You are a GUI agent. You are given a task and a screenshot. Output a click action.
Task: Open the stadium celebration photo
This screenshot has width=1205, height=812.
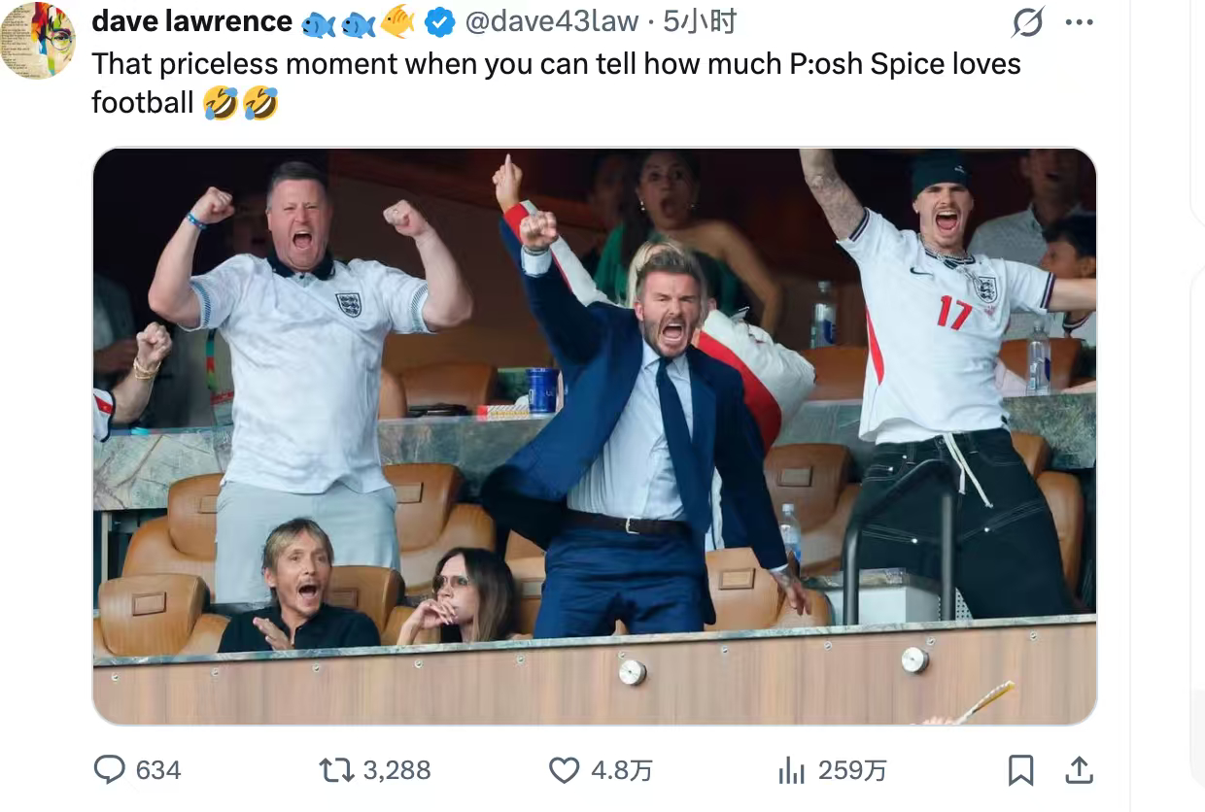(x=595, y=436)
